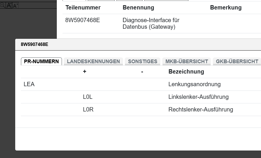Decrease text size with the small A icon
The width and height of the screenshot is (261, 158).
tap(15, 5)
